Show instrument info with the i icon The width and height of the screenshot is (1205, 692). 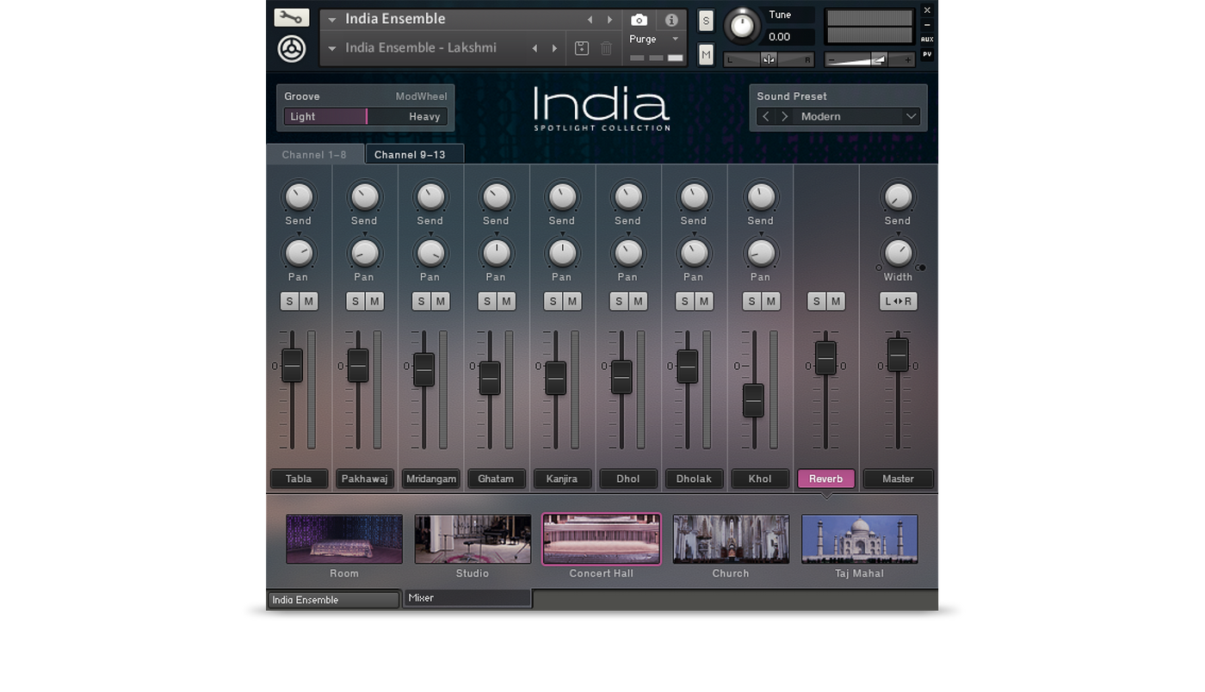pyautogui.click(x=671, y=20)
